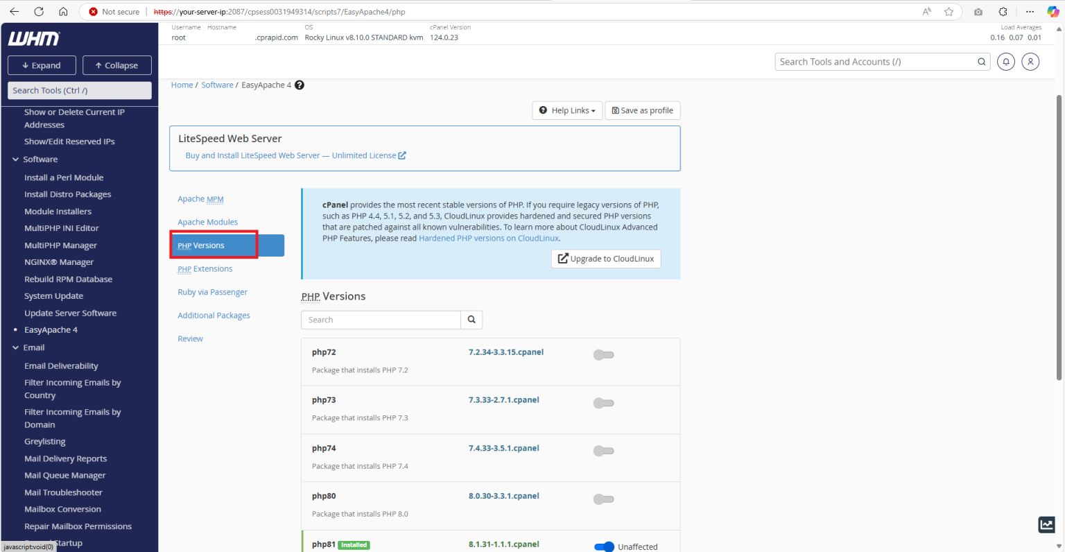Open the EasyApache 4 help question mark
The height and width of the screenshot is (552, 1065).
click(299, 85)
